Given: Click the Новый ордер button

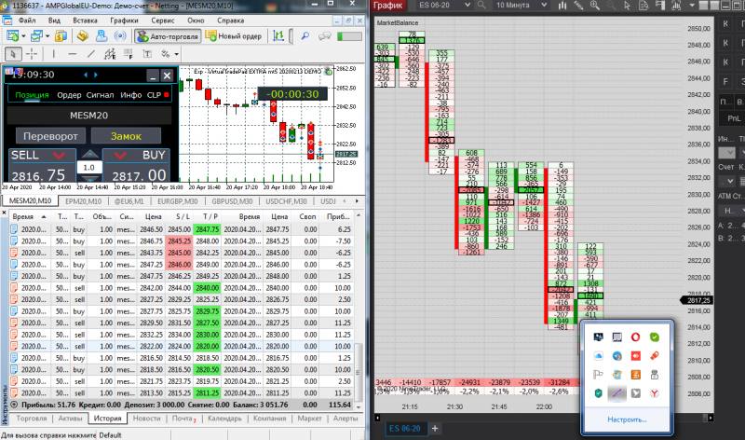Looking at the screenshot, I should pos(234,36).
